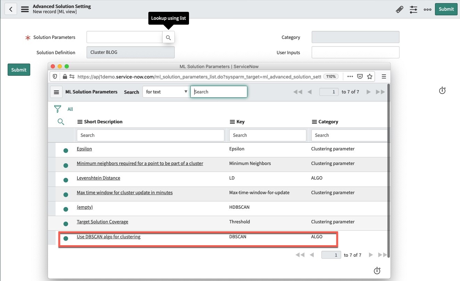Viewport: 460px width, 281px height.
Task: Click the zoom level indicator showing 110%
Action: pos(331,76)
